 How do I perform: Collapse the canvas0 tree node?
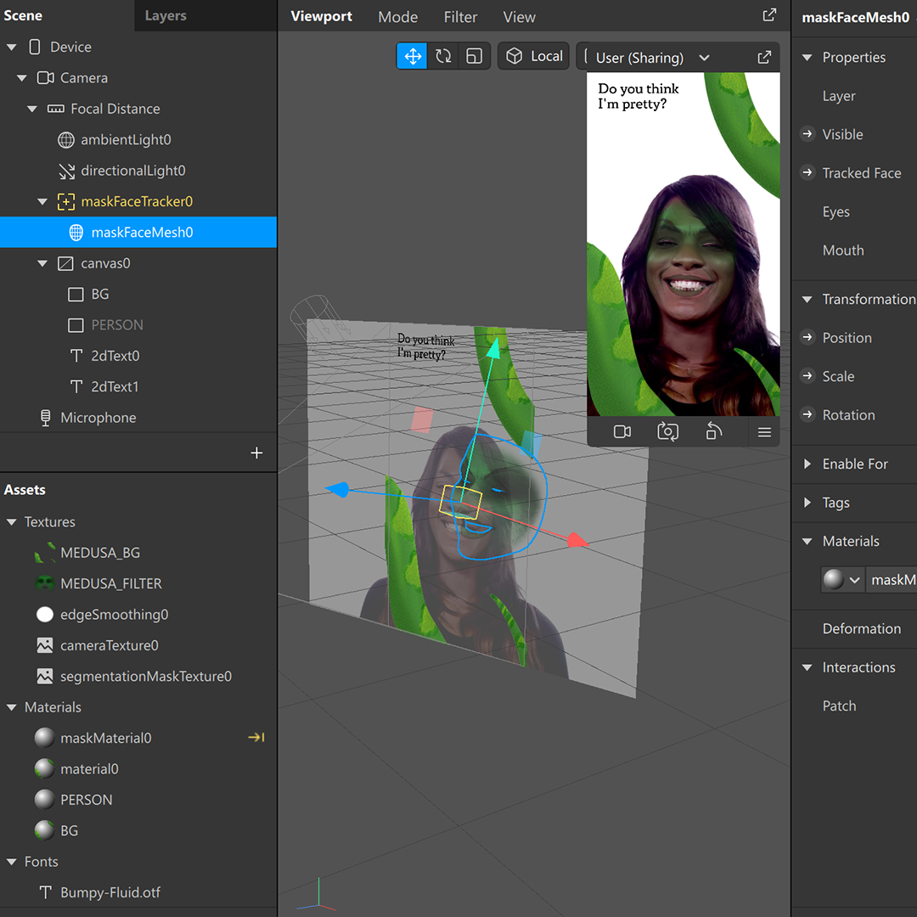click(42, 263)
